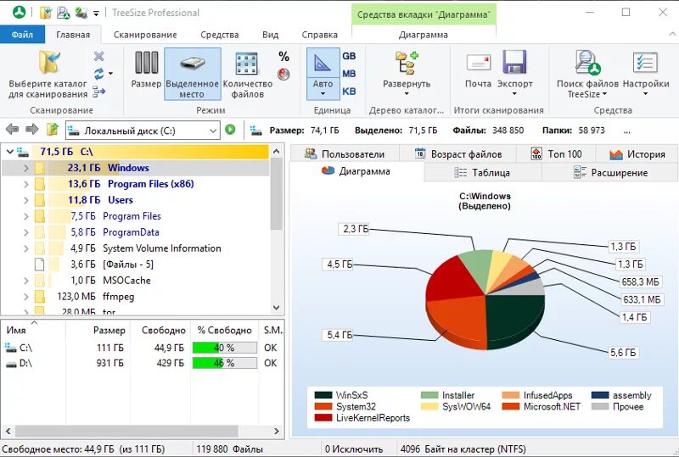The image size is (679, 457).
Task: Click the D:\ 46 % free space bar
Action: click(224, 363)
